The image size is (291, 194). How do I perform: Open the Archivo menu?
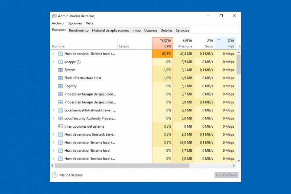pyautogui.click(x=58, y=23)
